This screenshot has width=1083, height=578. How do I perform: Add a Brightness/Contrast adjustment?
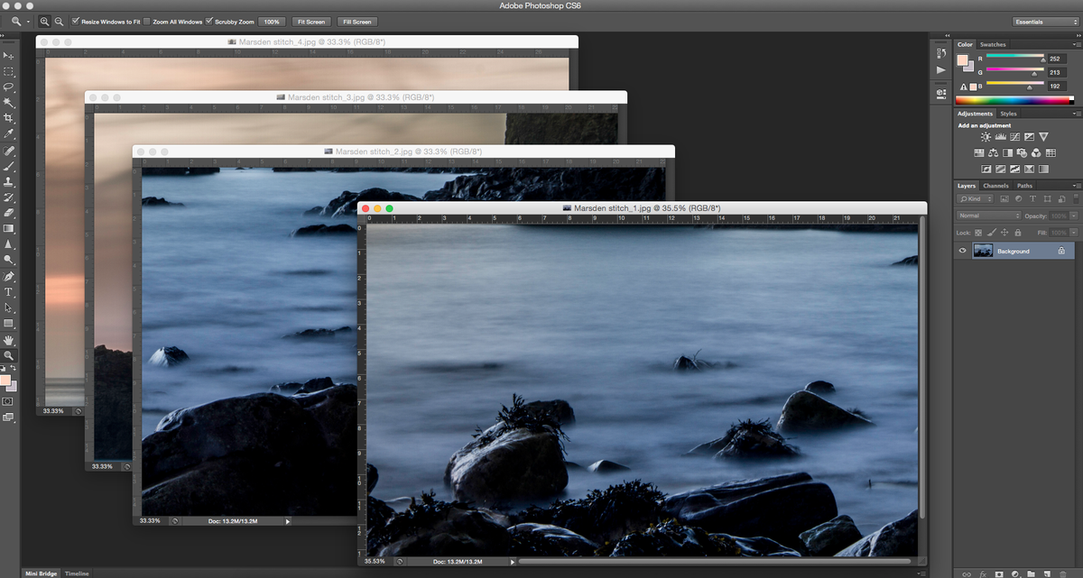986,137
